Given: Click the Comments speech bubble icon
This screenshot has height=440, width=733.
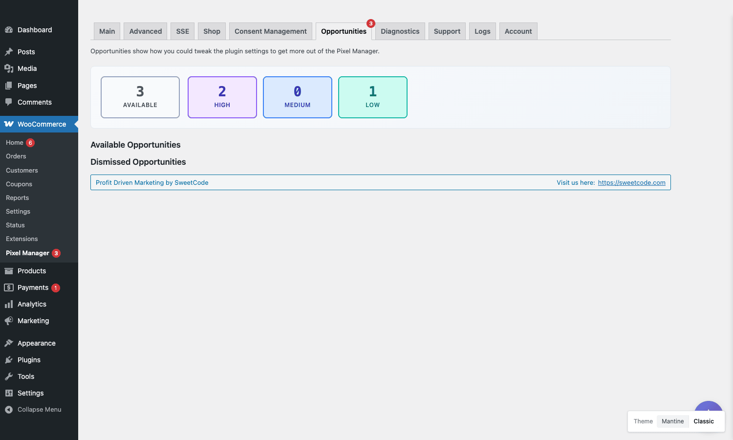Looking at the screenshot, I should 9,102.
